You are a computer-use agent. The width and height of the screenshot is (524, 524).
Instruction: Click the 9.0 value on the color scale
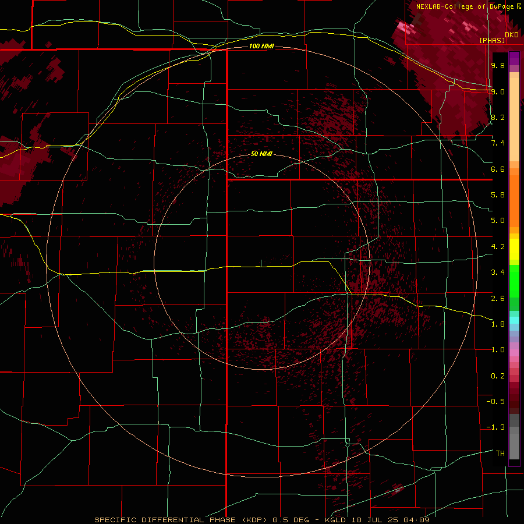click(x=498, y=91)
